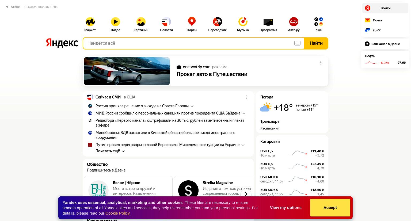Viewport: 411px width, 221px height.
Task: Open the Карты service icon
Action: (x=192, y=22)
